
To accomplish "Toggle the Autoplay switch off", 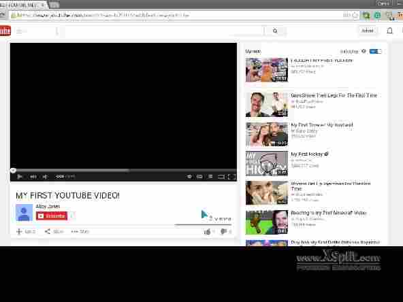I will point(375,52).
